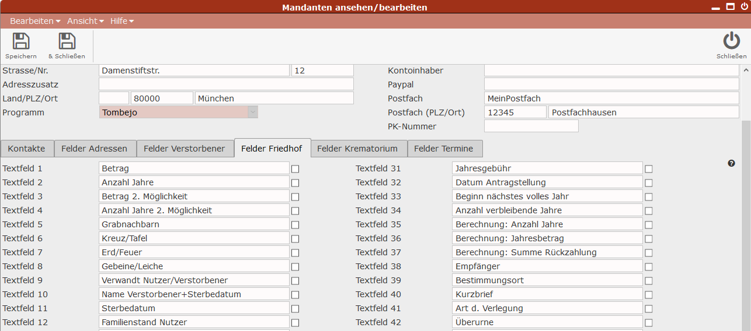The height and width of the screenshot is (331, 751).
Task: Expand the Ansicht menu
Action: click(x=85, y=21)
